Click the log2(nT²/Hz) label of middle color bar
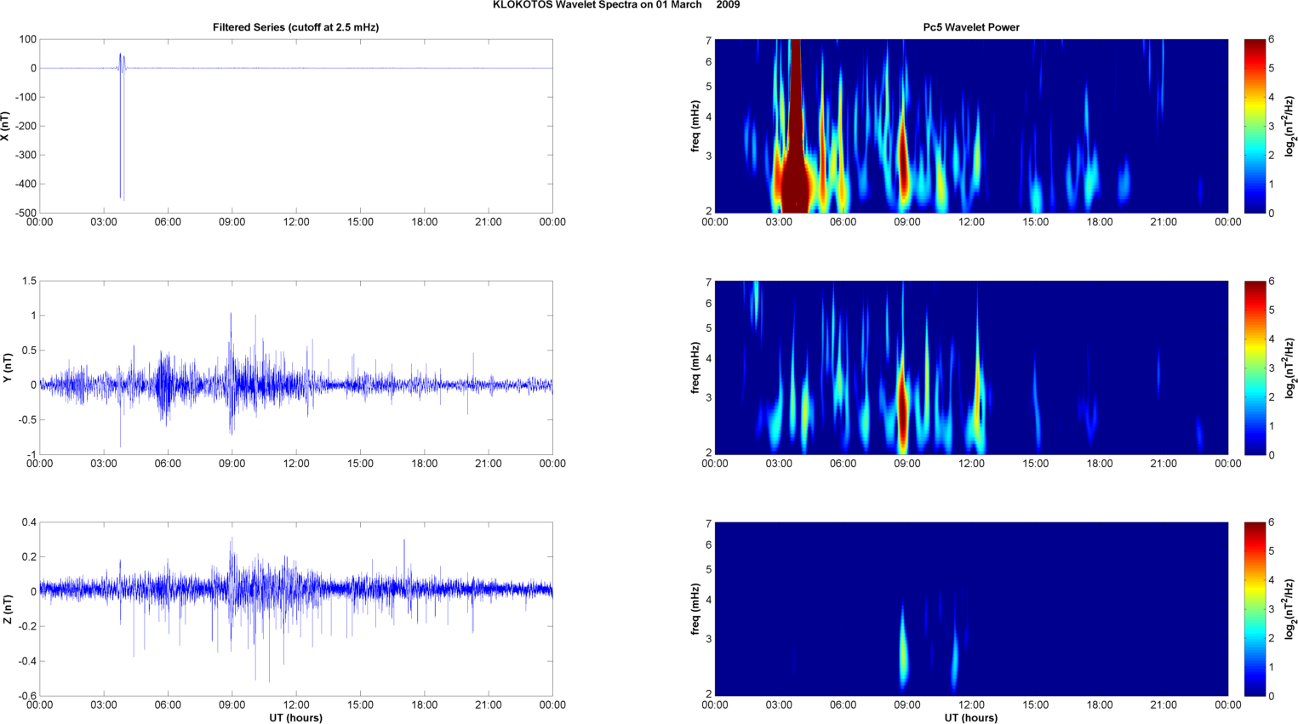Screen dimensions: 1298x724 pyautogui.click(x=1290, y=368)
